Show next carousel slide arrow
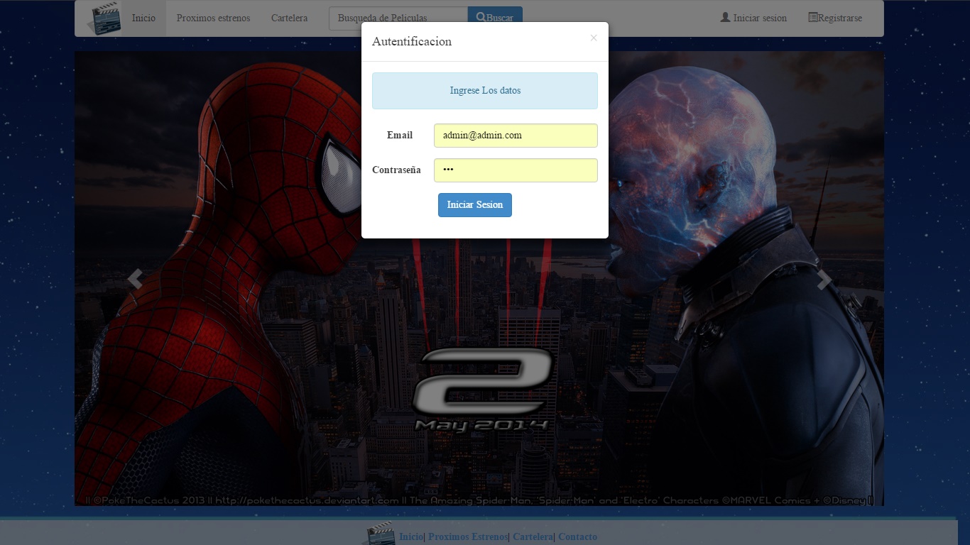Image resolution: width=970 pixels, height=545 pixels. click(824, 279)
